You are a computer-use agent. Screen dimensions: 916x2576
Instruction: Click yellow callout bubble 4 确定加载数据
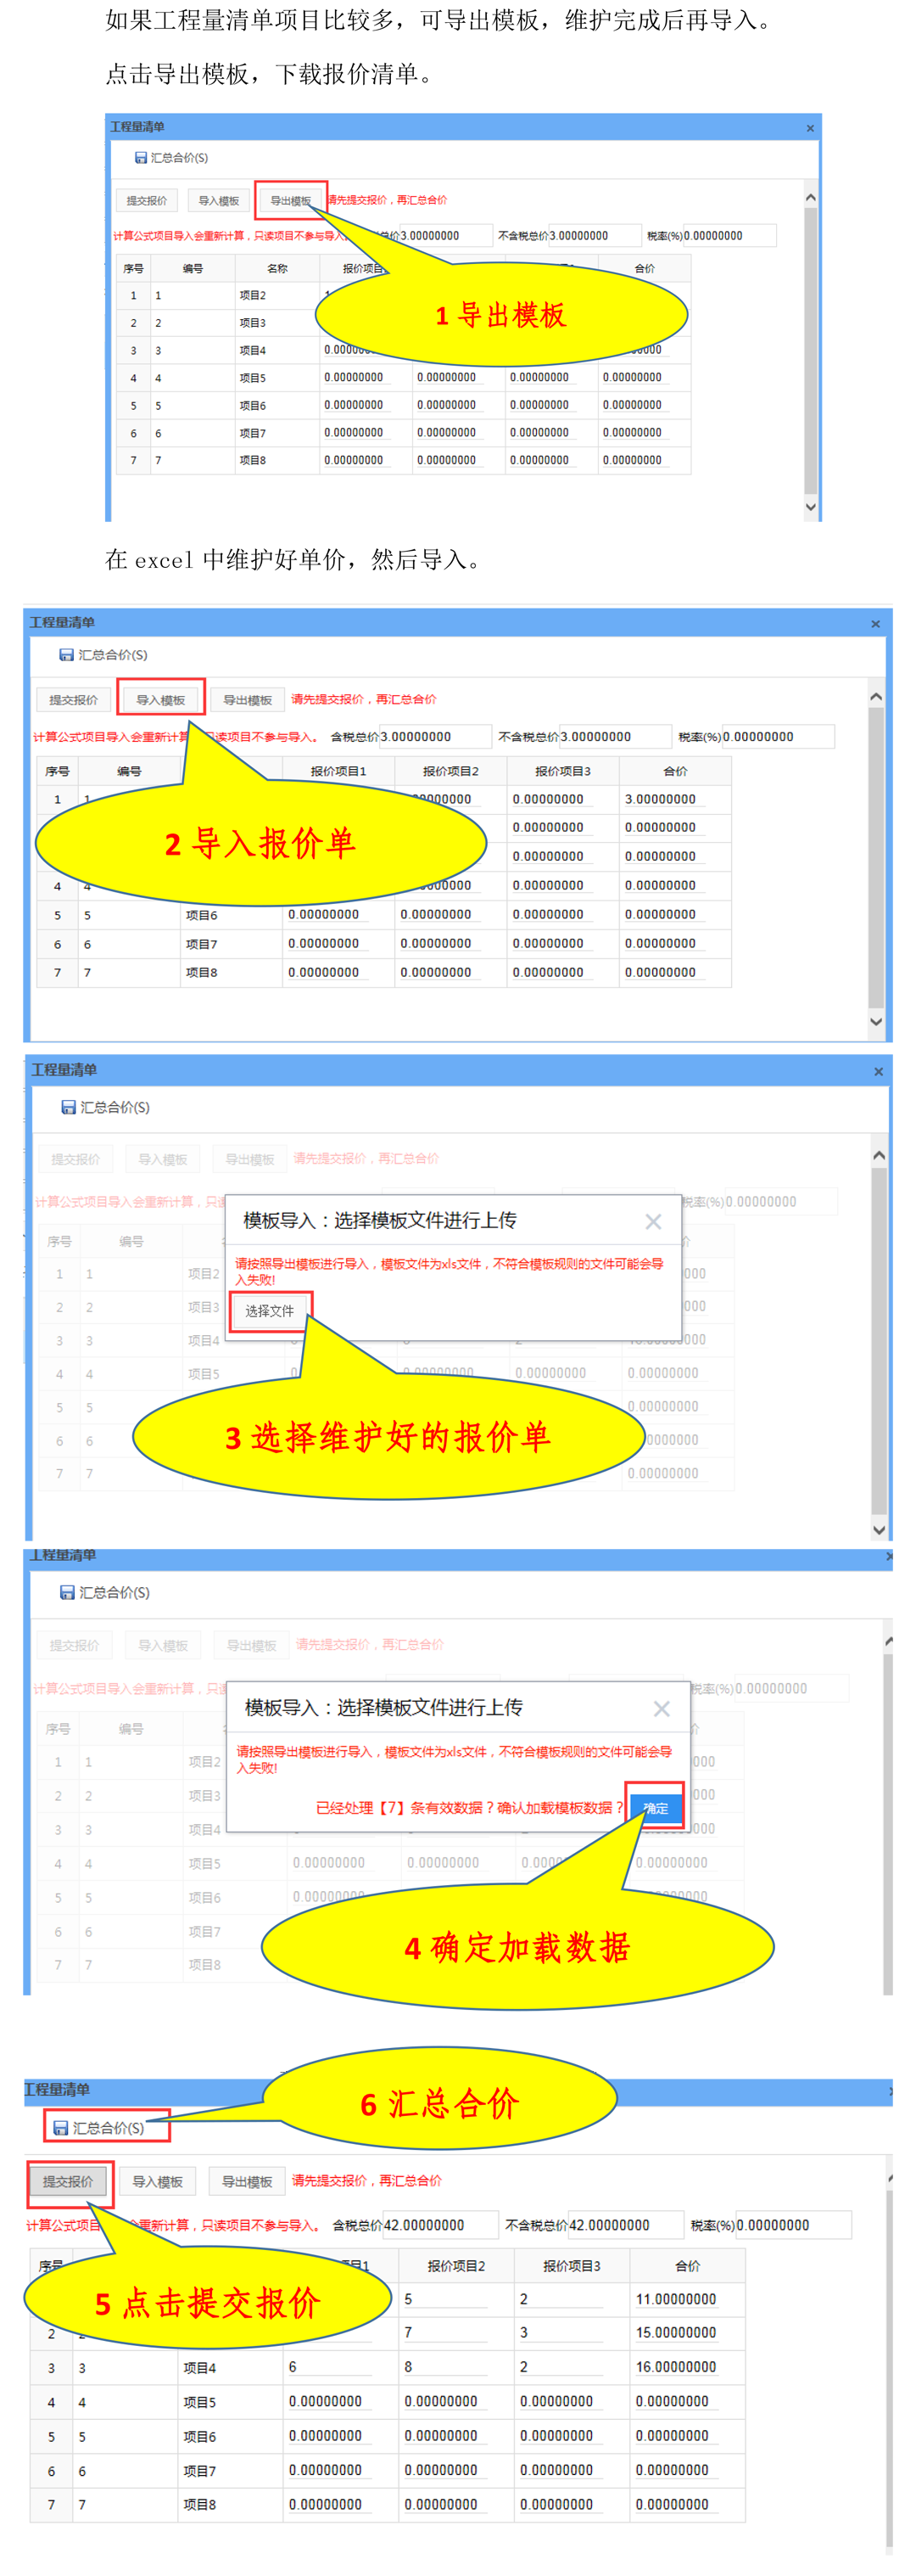click(x=517, y=1947)
